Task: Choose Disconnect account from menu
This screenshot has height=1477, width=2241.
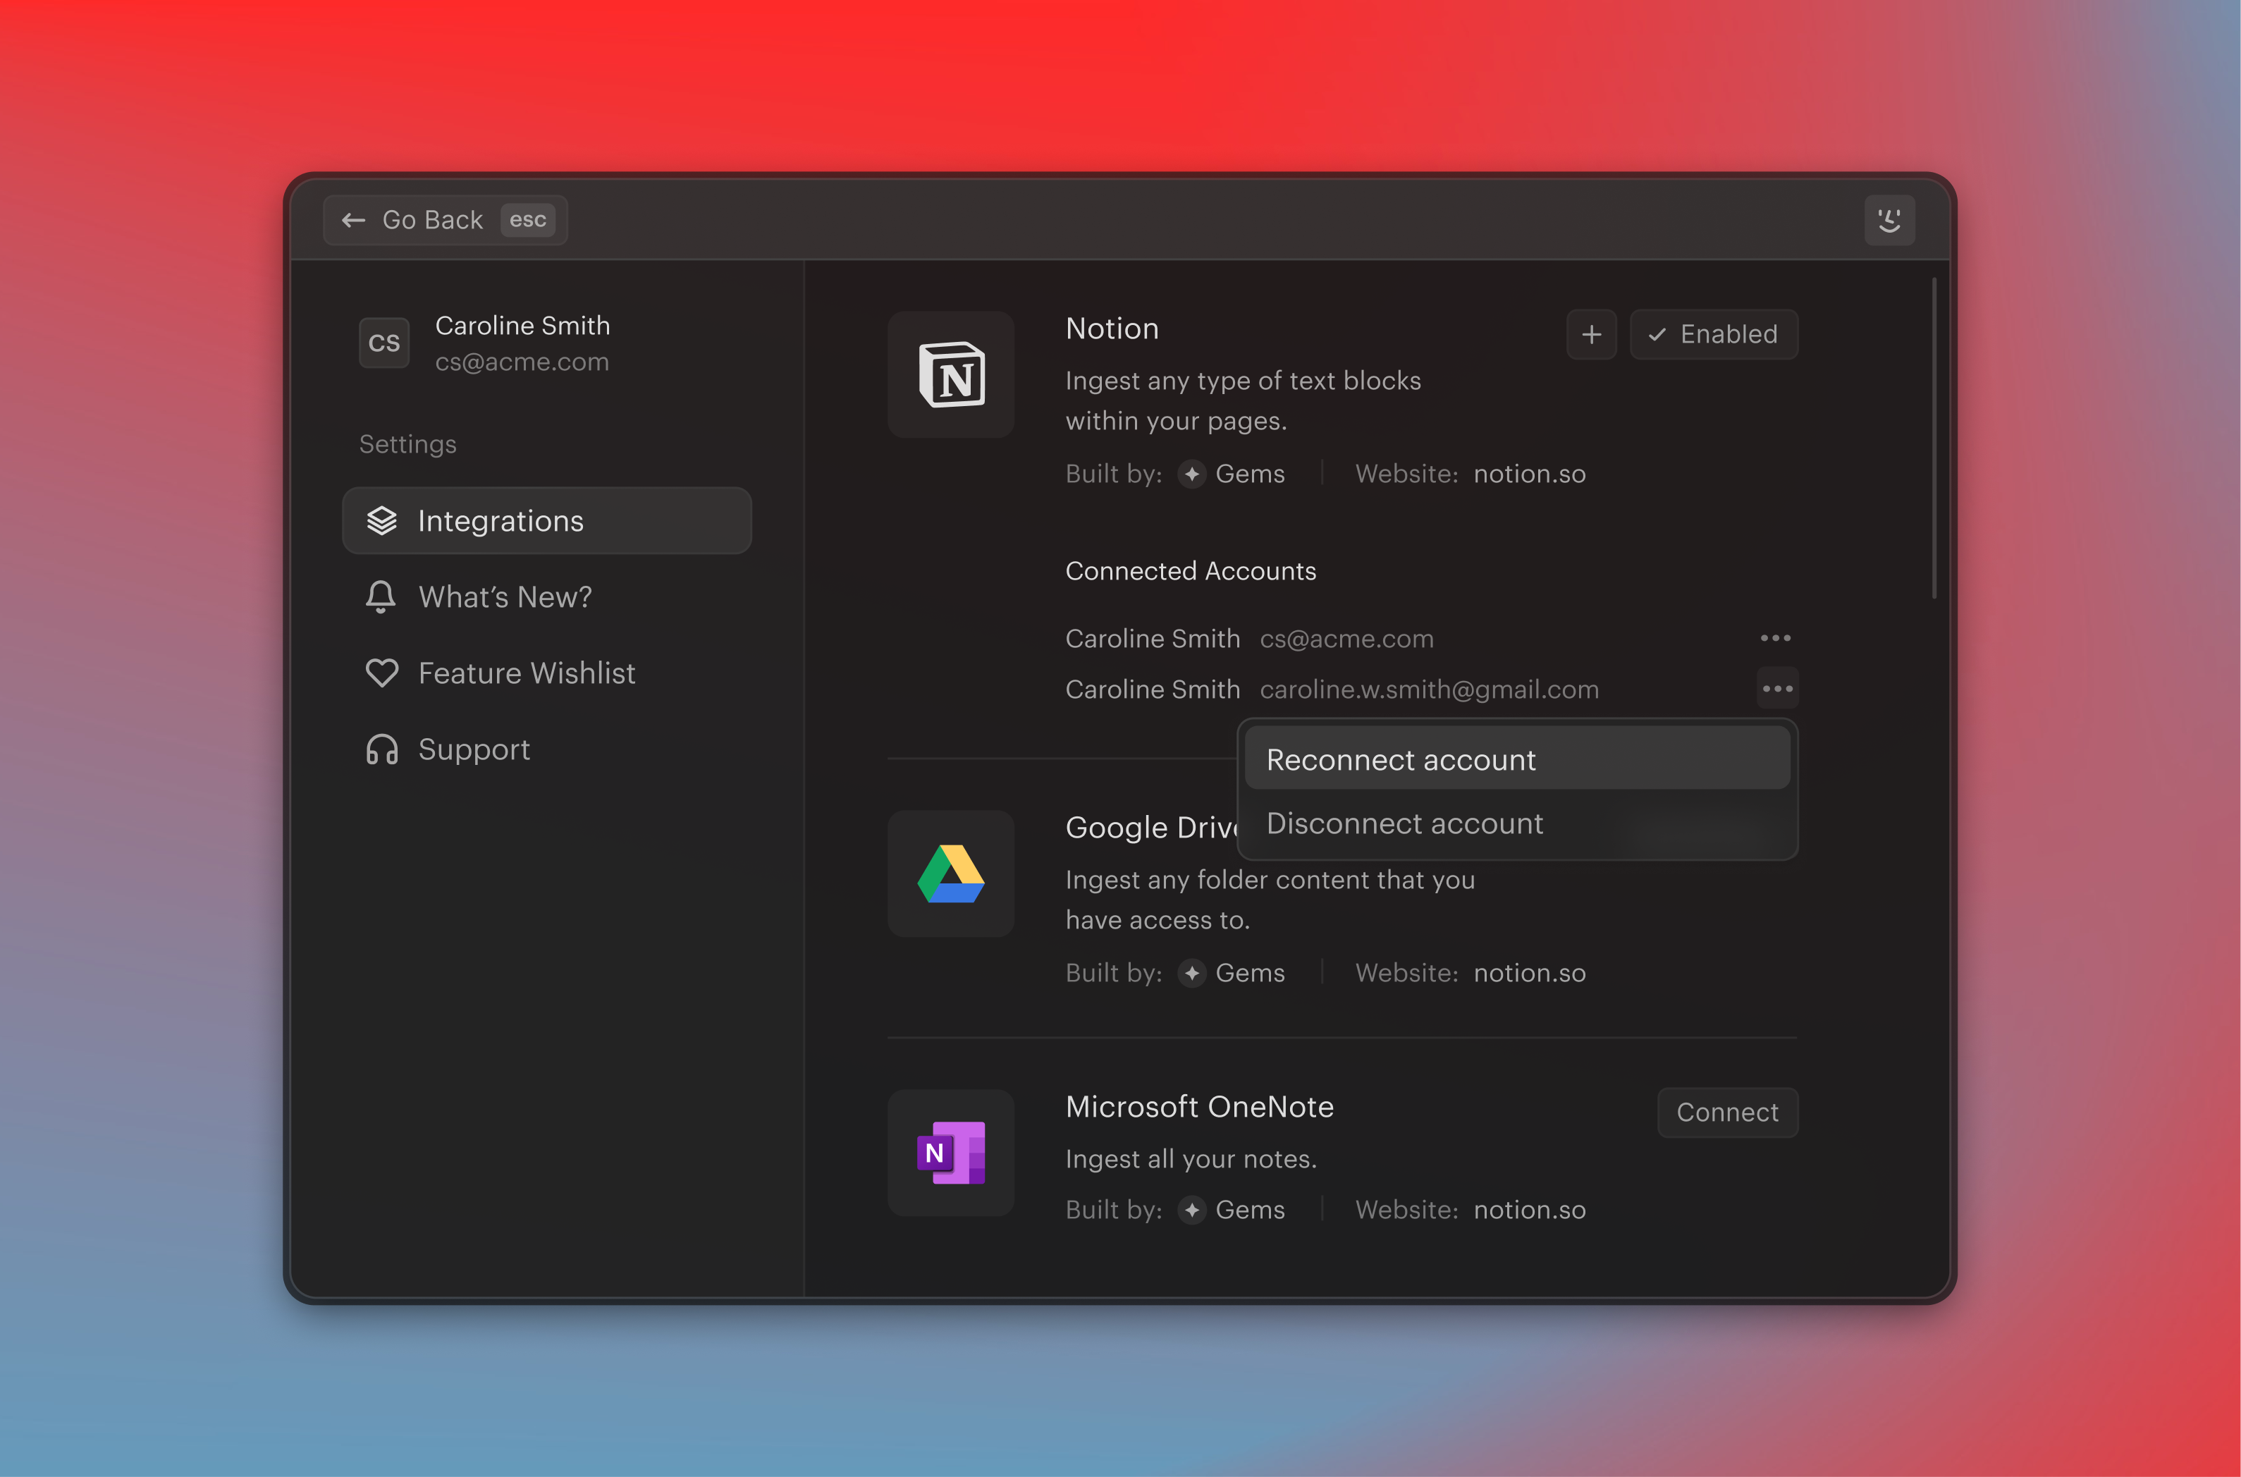Action: (x=1516, y=823)
